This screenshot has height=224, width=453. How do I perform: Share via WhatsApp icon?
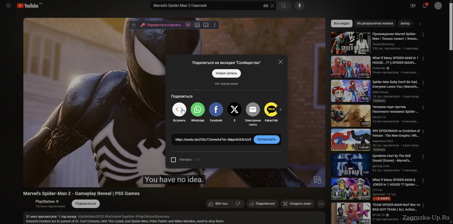[x=198, y=110]
